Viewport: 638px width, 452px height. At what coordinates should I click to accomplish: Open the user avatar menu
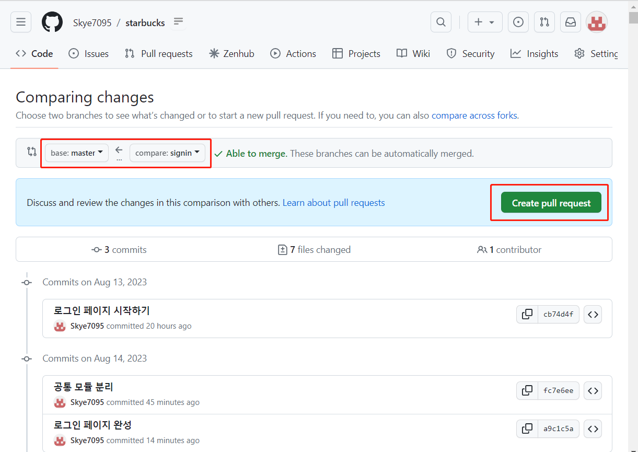pos(597,22)
